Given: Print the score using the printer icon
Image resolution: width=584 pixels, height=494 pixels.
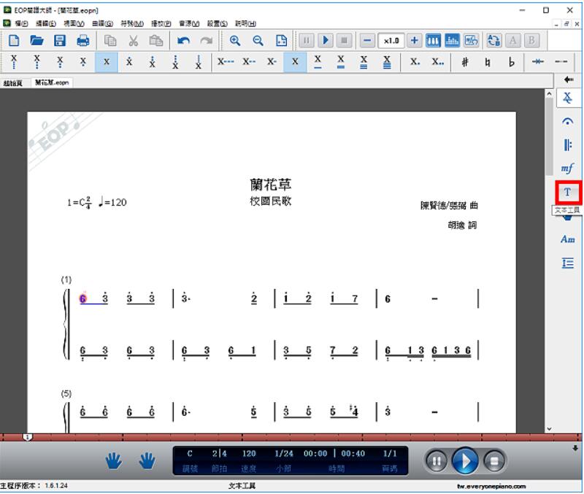Looking at the screenshot, I should click(x=82, y=40).
